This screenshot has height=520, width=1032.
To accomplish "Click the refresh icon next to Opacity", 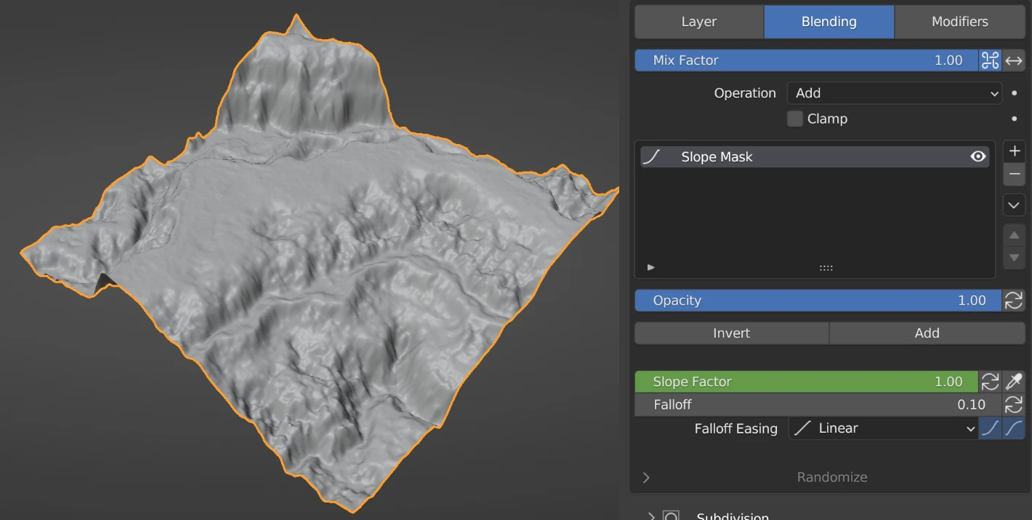I will coord(1014,300).
